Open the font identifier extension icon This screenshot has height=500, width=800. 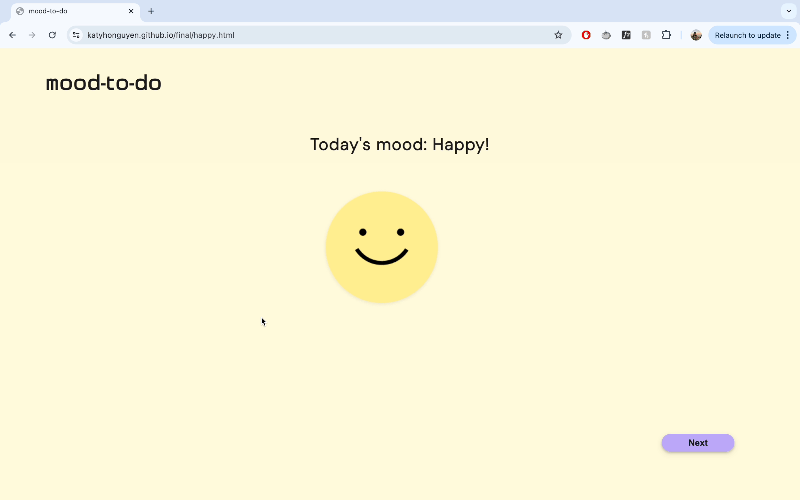[x=626, y=35]
